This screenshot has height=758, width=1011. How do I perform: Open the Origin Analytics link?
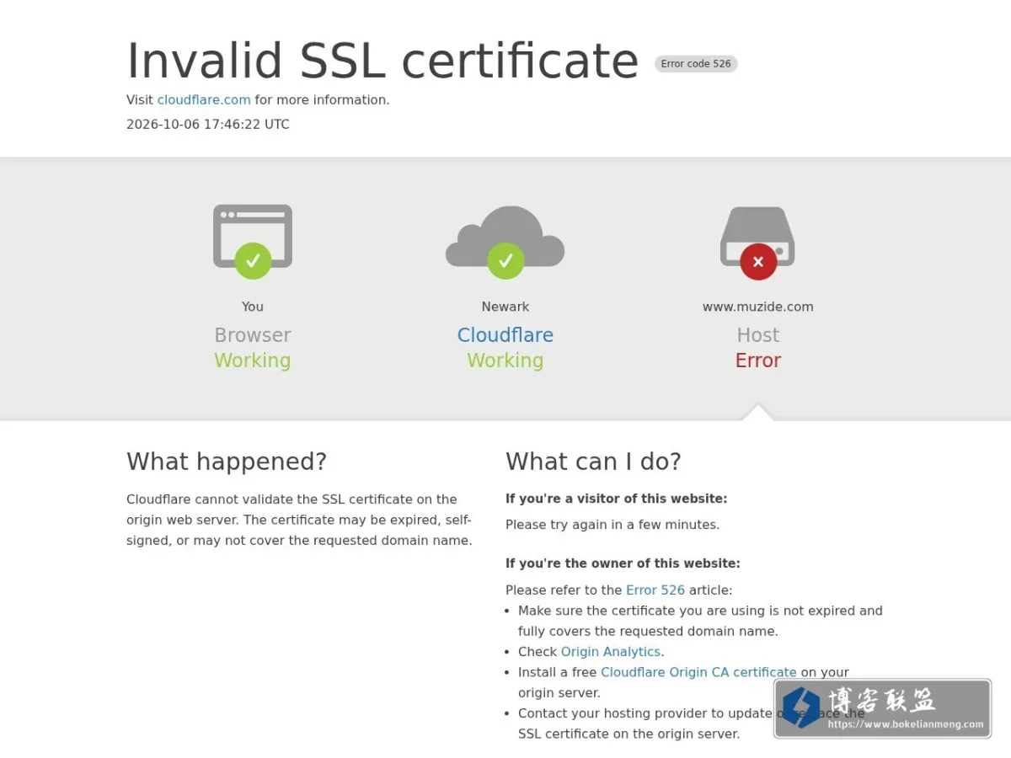[x=611, y=652]
